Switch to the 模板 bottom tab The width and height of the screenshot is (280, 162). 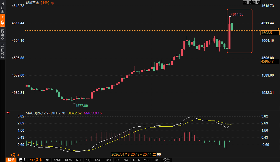click(22, 160)
